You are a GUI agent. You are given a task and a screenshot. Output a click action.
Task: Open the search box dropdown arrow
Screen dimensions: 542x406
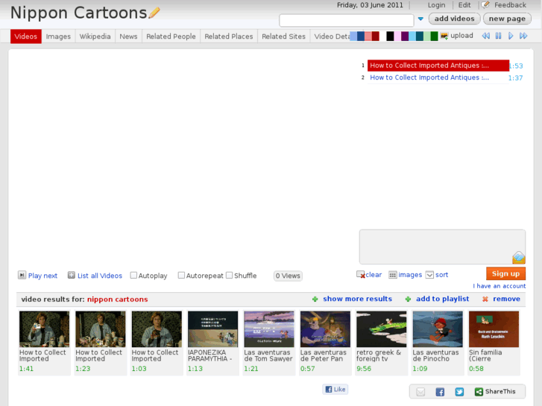pos(420,19)
